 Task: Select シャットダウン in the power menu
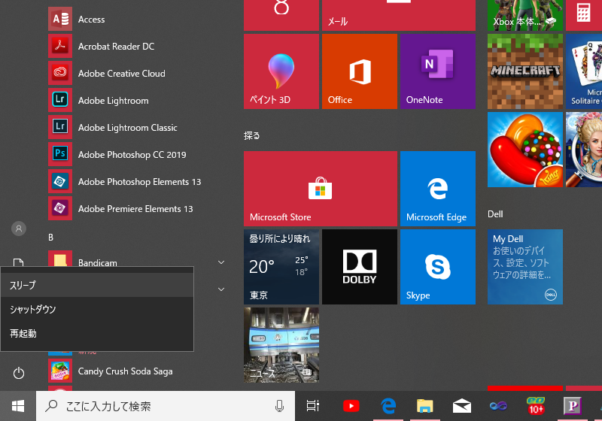97,310
